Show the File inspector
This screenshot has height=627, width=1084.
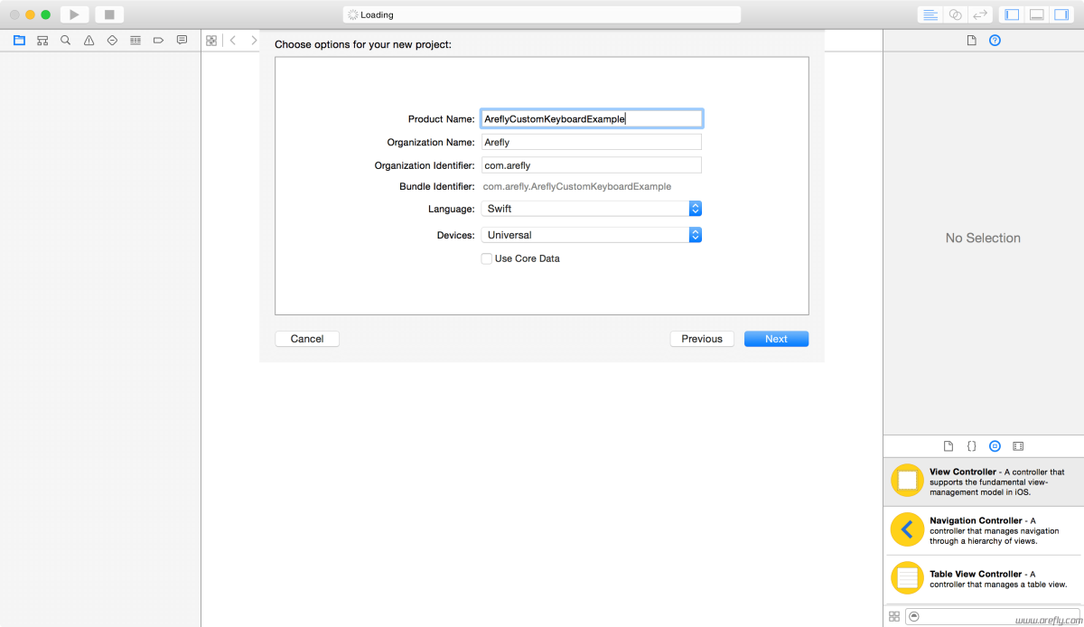(x=971, y=41)
